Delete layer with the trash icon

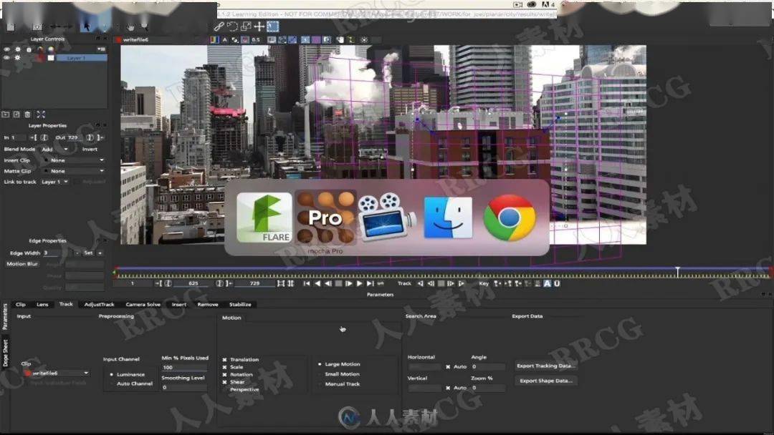[27, 114]
